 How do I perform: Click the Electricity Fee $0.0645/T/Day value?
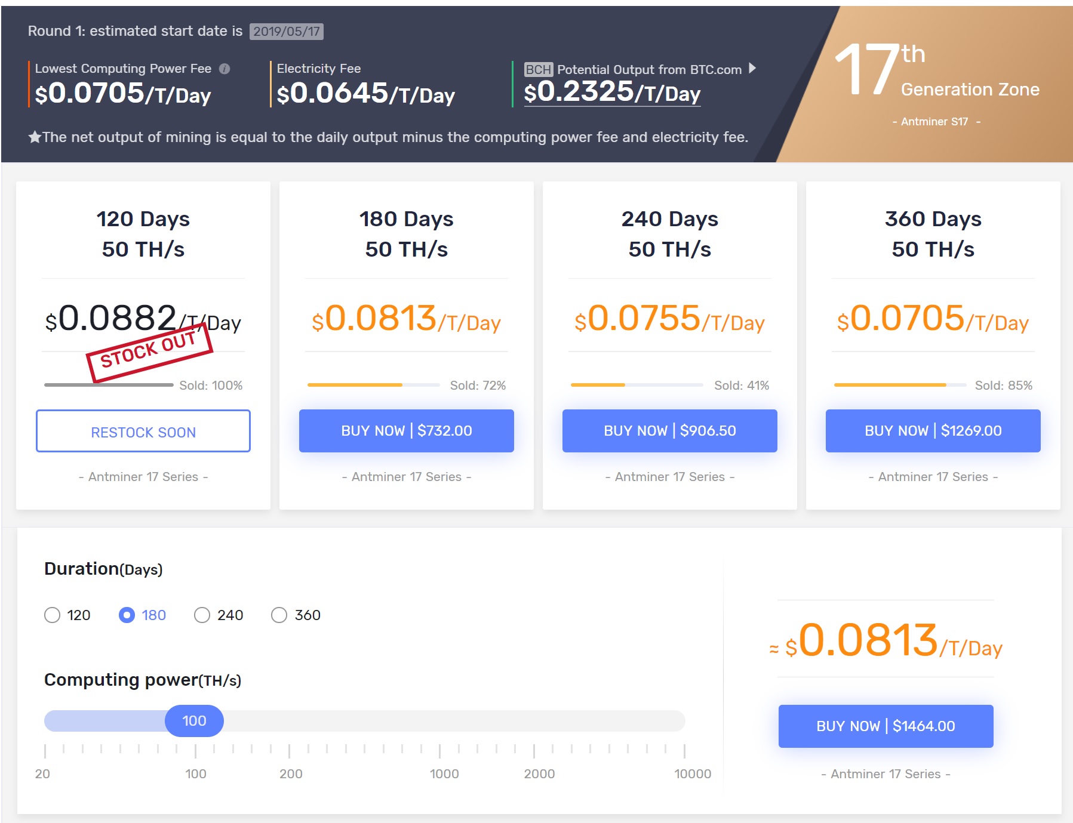pos(365,94)
